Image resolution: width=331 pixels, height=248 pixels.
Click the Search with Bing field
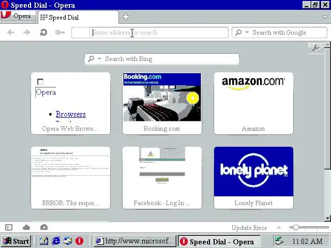pos(162,59)
